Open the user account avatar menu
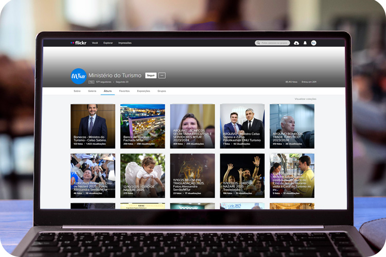 pos(313,43)
